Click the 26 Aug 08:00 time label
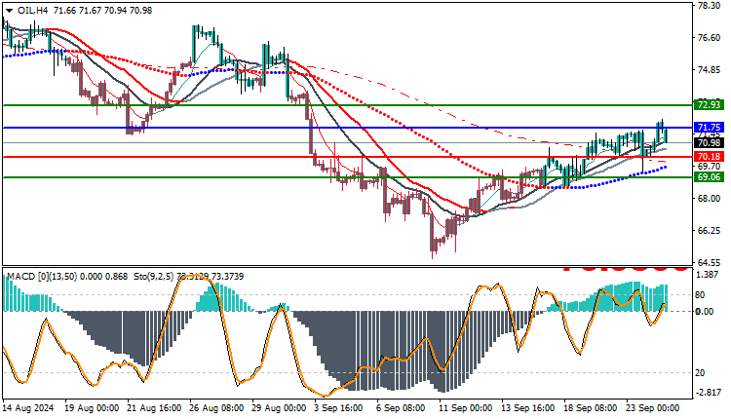Viewport: 731px width, 419px height. (216, 408)
